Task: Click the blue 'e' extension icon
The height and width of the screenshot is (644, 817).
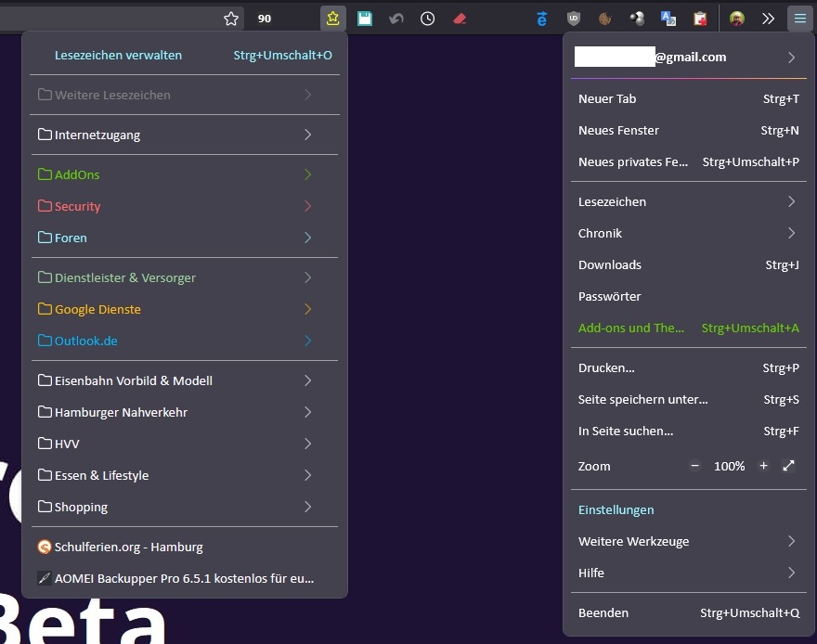Action: 542,19
